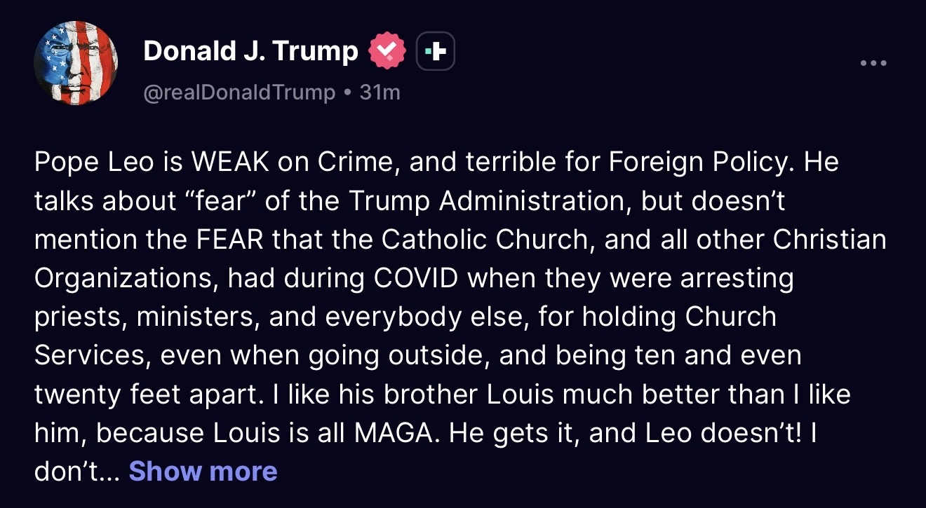Click the line starting with 'Services, even when'
The width and height of the screenshot is (926, 508).
pyautogui.click(x=417, y=355)
